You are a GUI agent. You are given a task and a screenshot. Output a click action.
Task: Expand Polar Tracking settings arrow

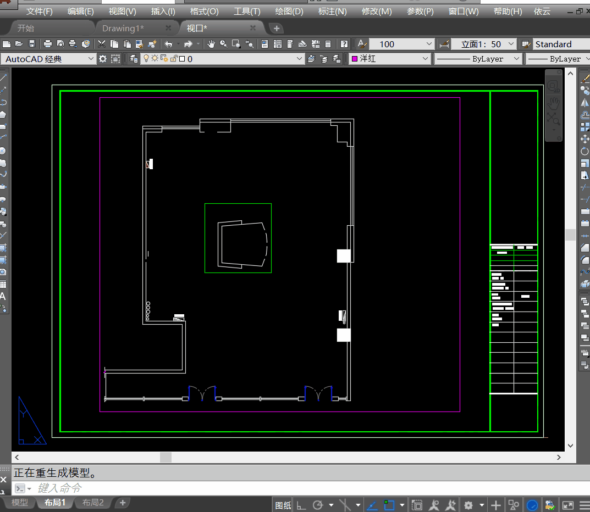[x=331, y=505]
